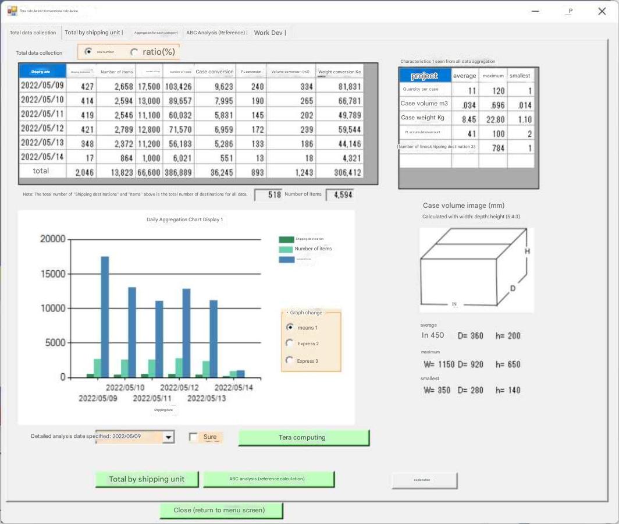The width and height of the screenshot is (619, 524).
Task: Click the 'Tera computing' button
Action: click(x=304, y=438)
